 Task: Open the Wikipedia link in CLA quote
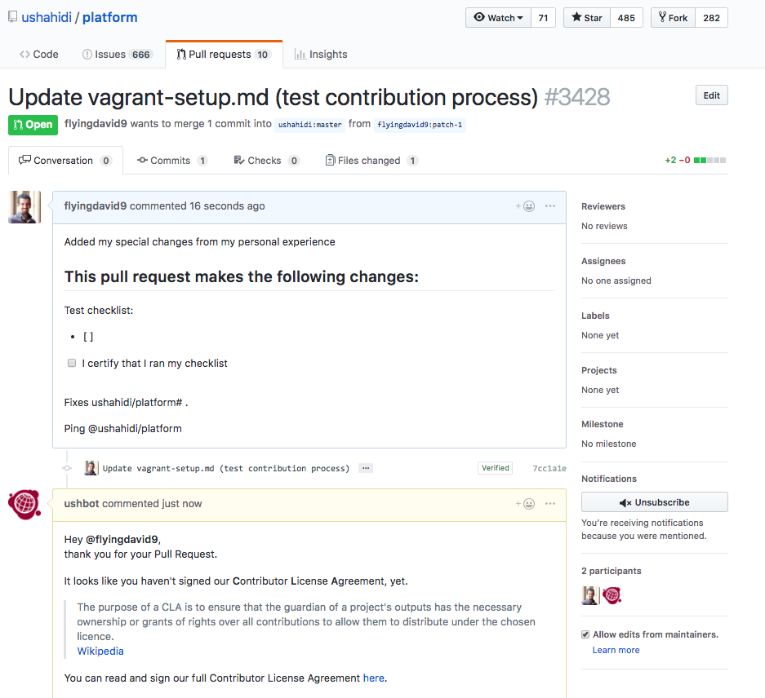pos(100,651)
